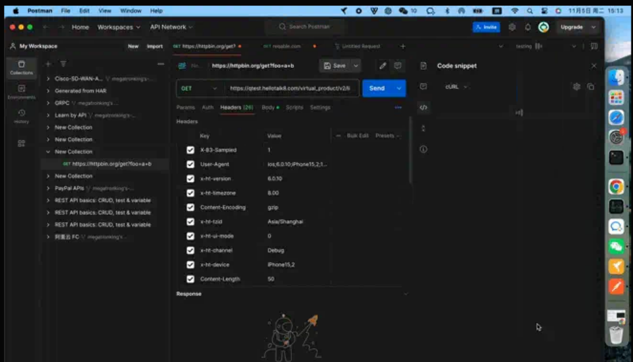Click the edit pencil icon

coord(383,66)
